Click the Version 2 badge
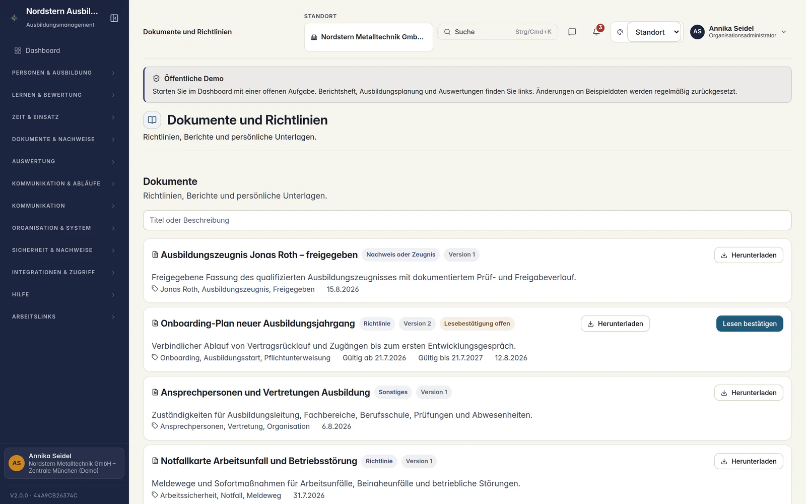The width and height of the screenshot is (806, 504). tap(417, 324)
